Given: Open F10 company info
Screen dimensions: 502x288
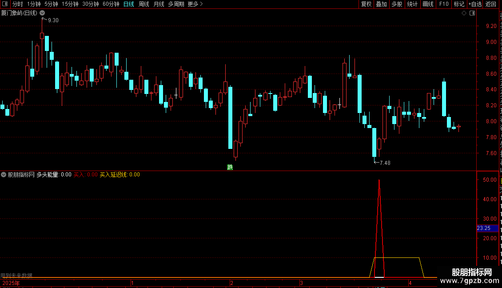Looking at the screenshot, I should [x=444, y=4].
